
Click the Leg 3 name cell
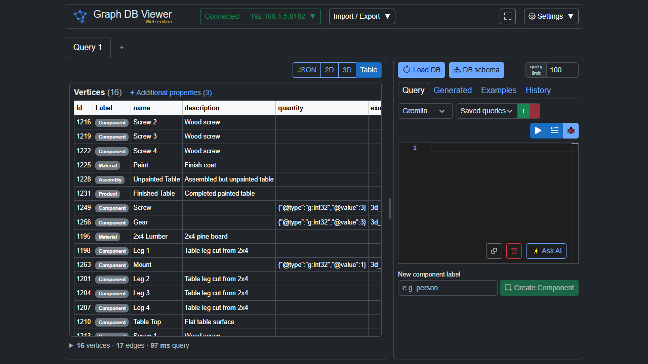[x=156, y=293]
